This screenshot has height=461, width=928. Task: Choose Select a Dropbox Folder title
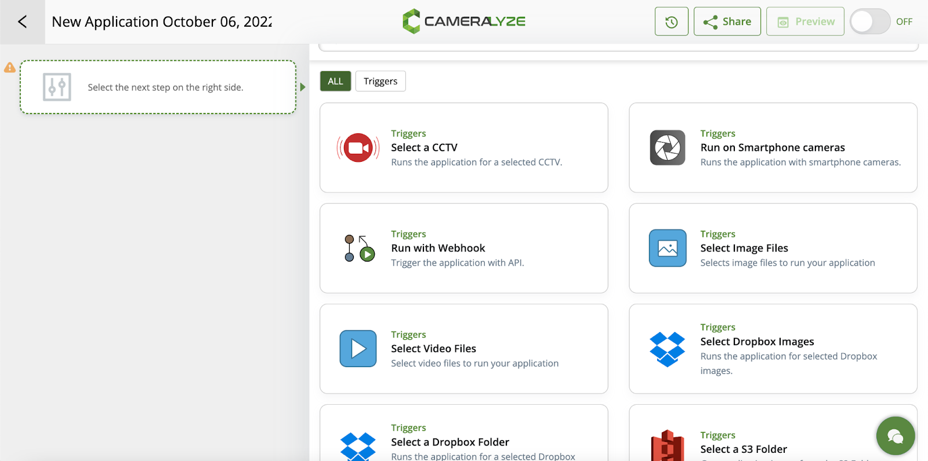(450, 442)
